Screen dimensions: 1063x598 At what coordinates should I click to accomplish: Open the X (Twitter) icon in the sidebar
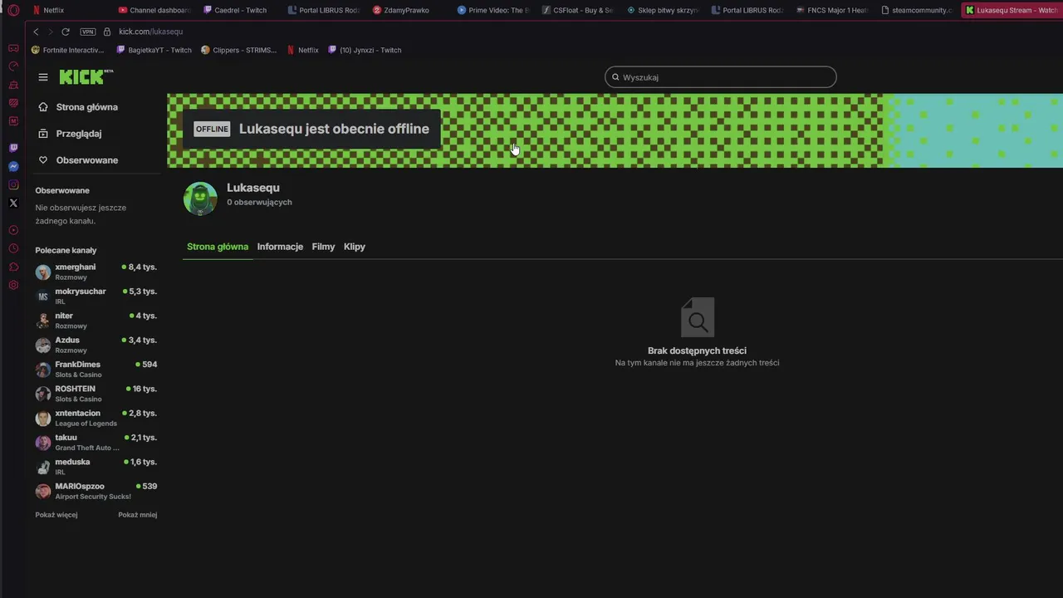(13, 203)
